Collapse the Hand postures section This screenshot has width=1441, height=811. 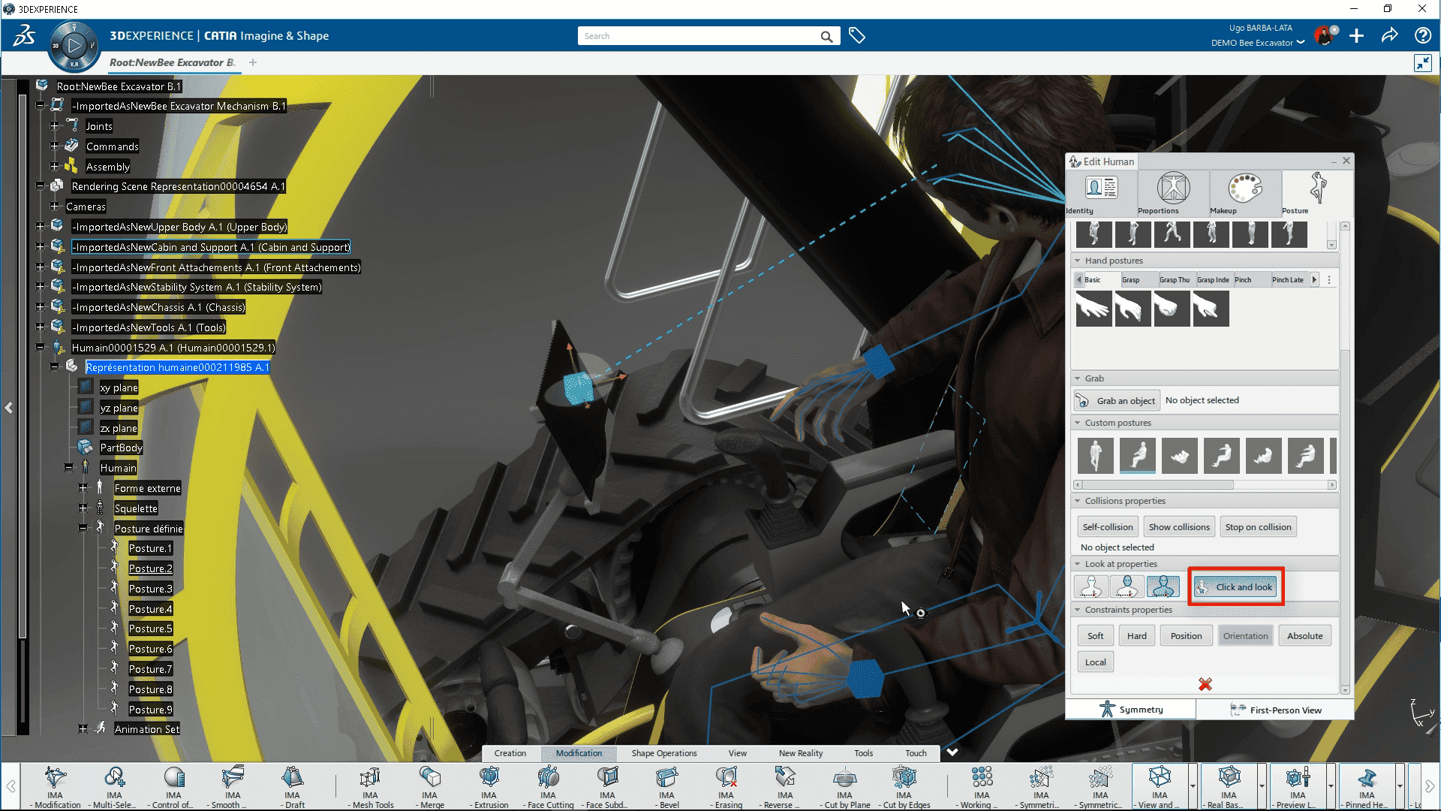pyautogui.click(x=1078, y=261)
